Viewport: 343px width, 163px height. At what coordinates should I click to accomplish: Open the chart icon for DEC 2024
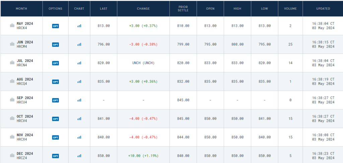[x=79, y=156]
